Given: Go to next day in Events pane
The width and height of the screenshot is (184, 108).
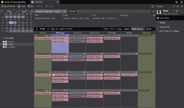Looking at the screenshot, I should (180, 11).
